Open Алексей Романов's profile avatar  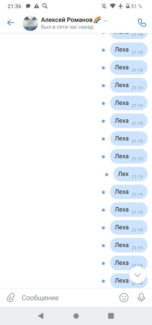pyautogui.click(x=30, y=23)
